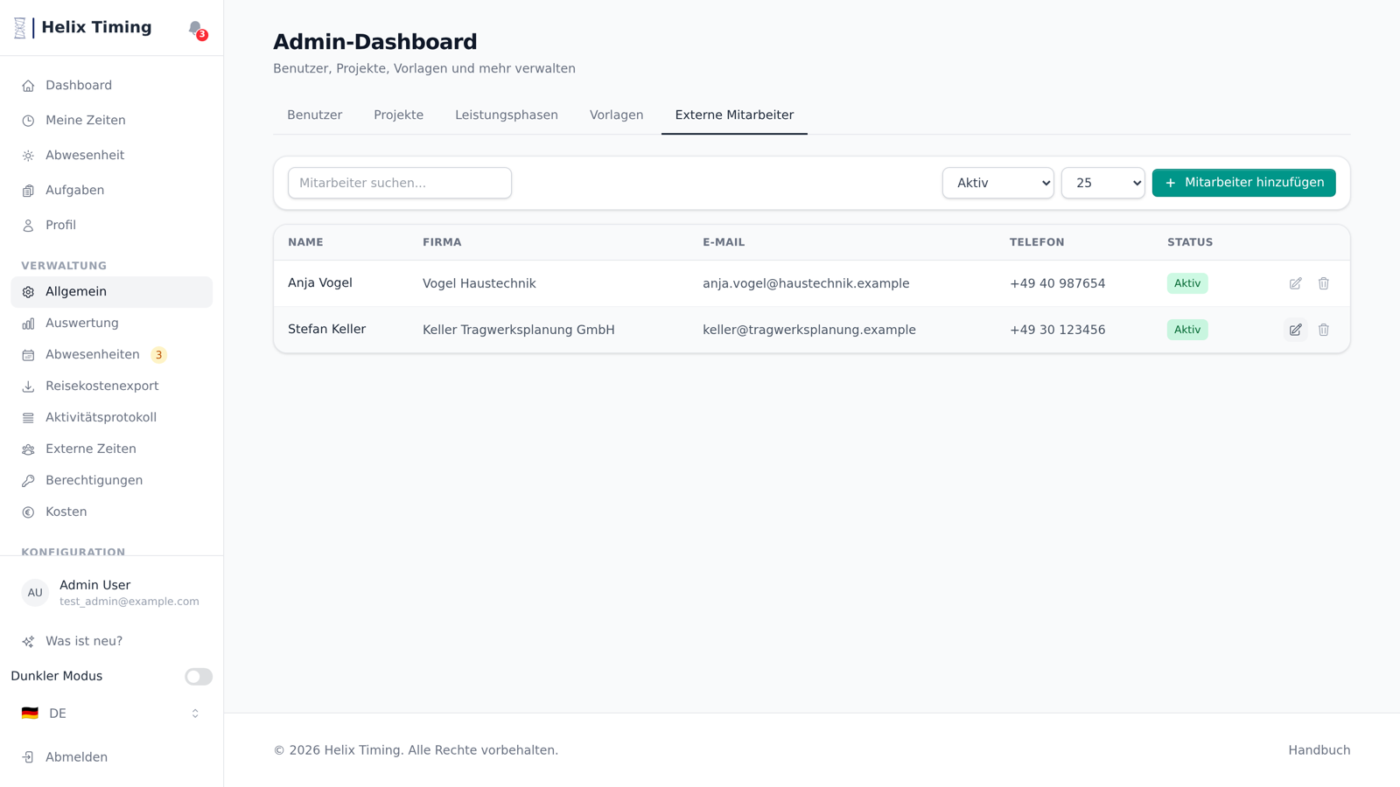Open Aktivitätsprotokoll in the sidebar
The height and width of the screenshot is (787, 1400).
pos(111,418)
